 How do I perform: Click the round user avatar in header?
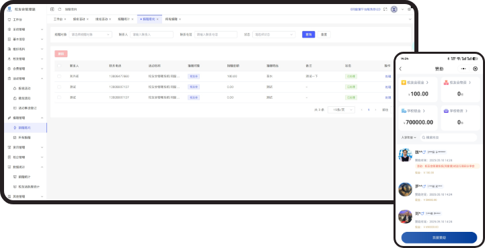tap(394, 9)
